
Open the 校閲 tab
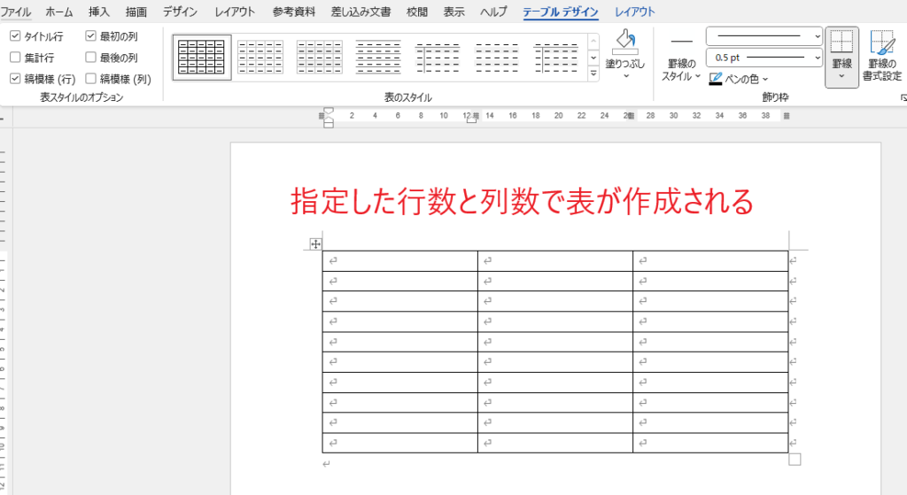click(417, 12)
